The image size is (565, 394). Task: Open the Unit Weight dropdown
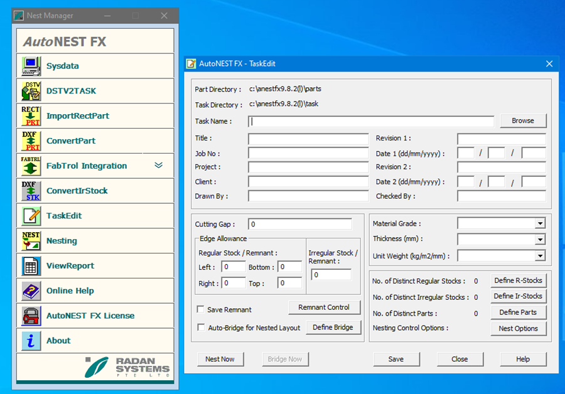tap(540, 256)
